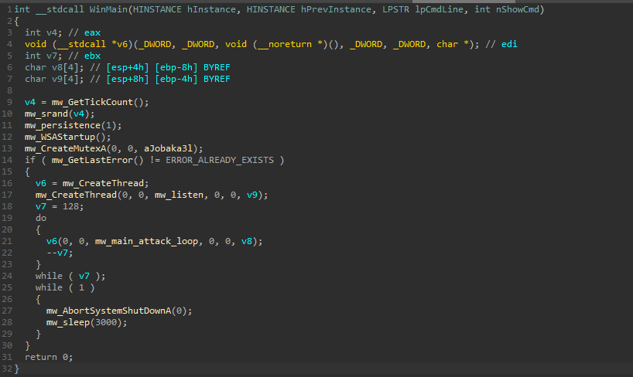This screenshot has height=377, width=633.
Task: Click the mw_srand call
Action: 46,114
